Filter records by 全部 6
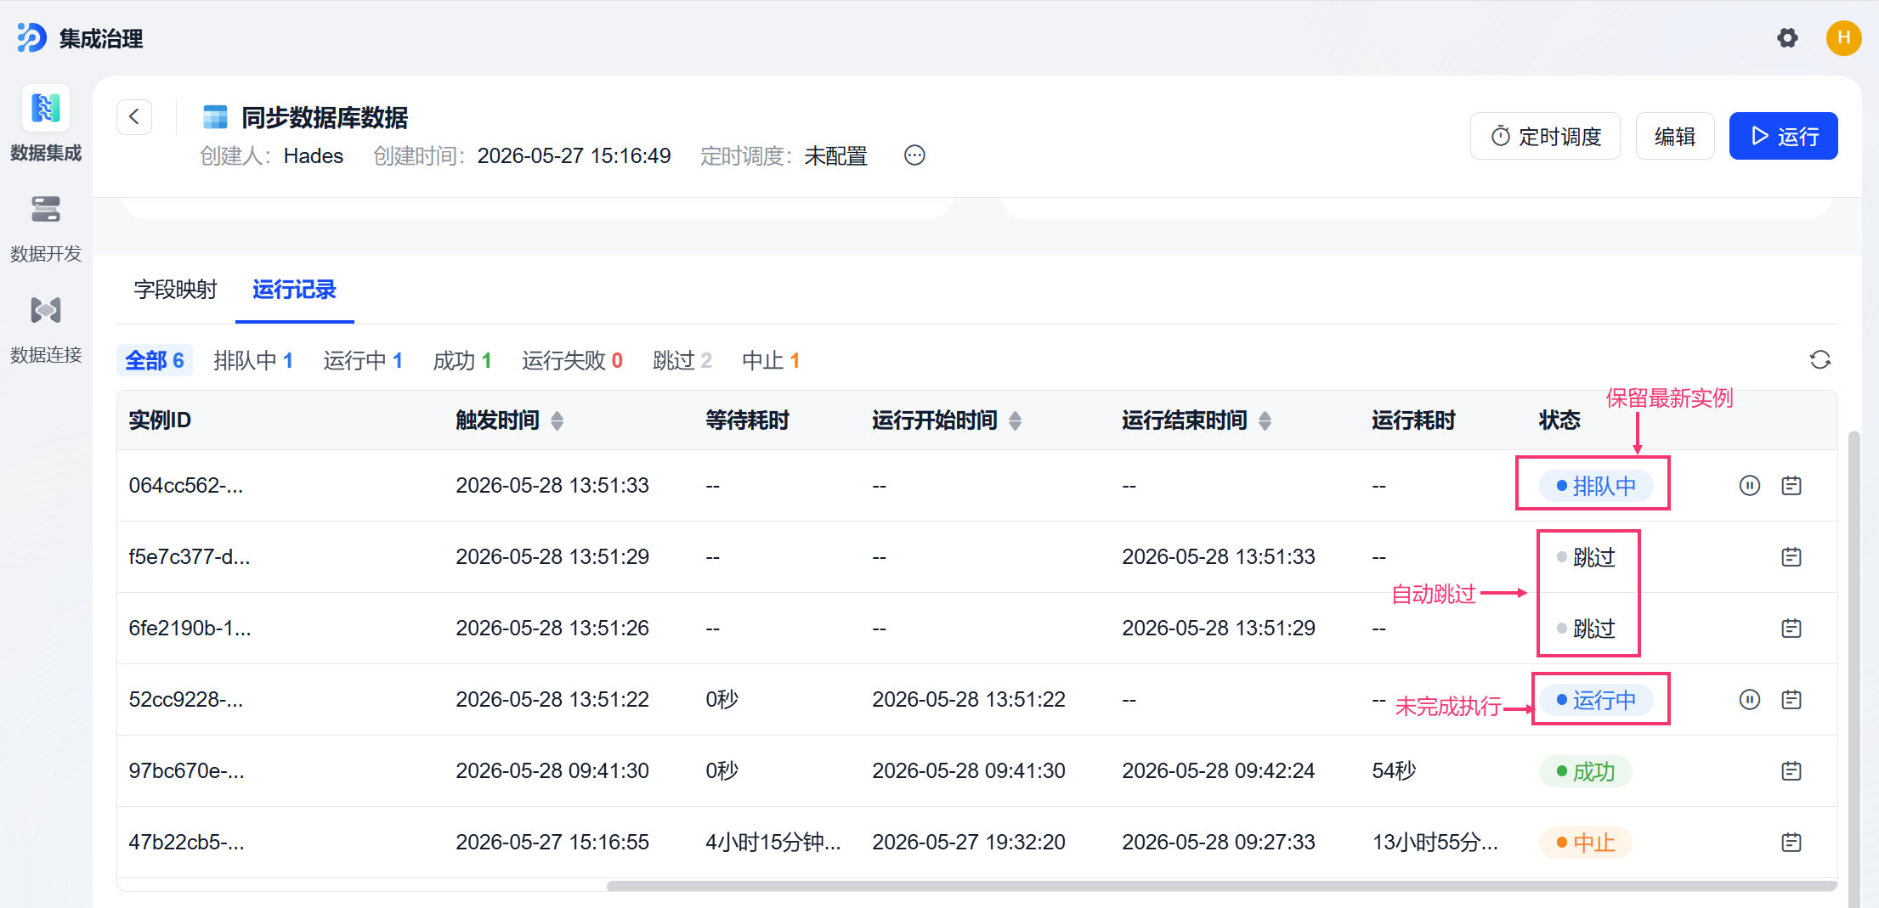Screen dimensions: 1879x908 tap(155, 361)
